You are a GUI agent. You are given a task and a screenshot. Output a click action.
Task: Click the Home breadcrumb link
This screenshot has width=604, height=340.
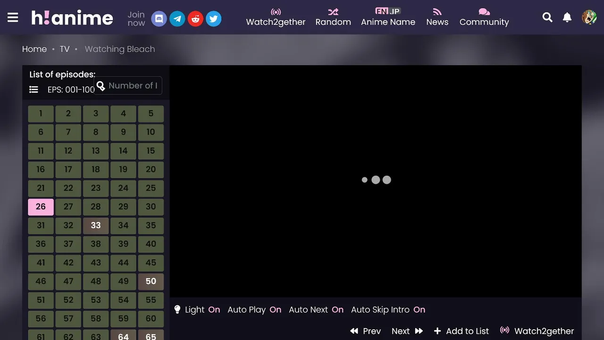(34, 49)
